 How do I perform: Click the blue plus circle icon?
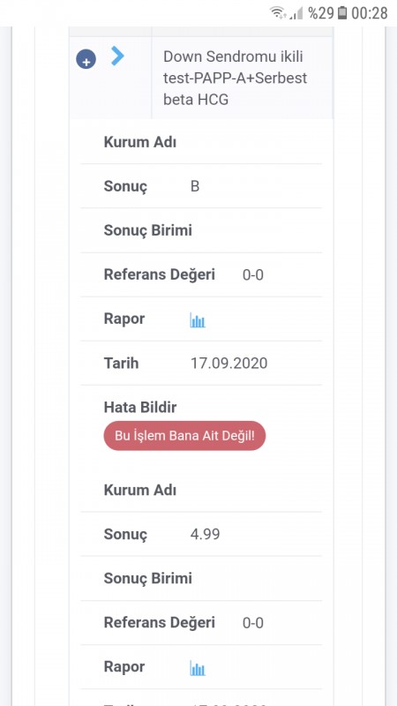point(86,59)
